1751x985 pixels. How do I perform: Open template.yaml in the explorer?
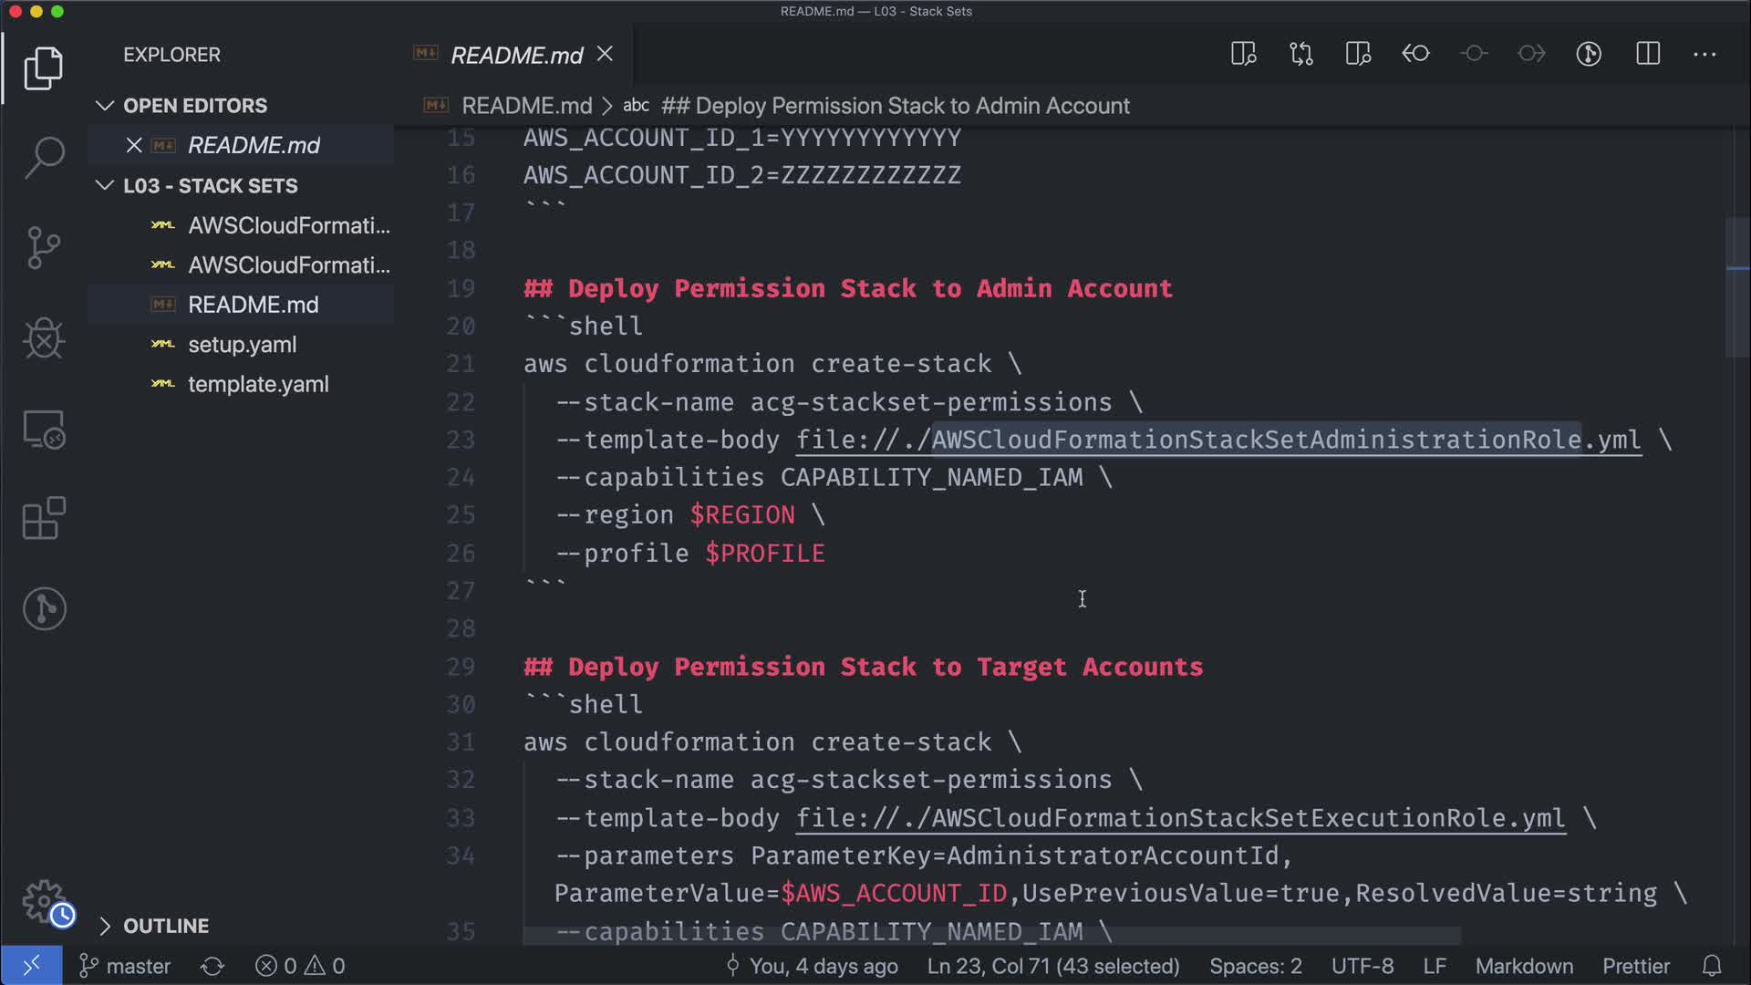(x=258, y=384)
